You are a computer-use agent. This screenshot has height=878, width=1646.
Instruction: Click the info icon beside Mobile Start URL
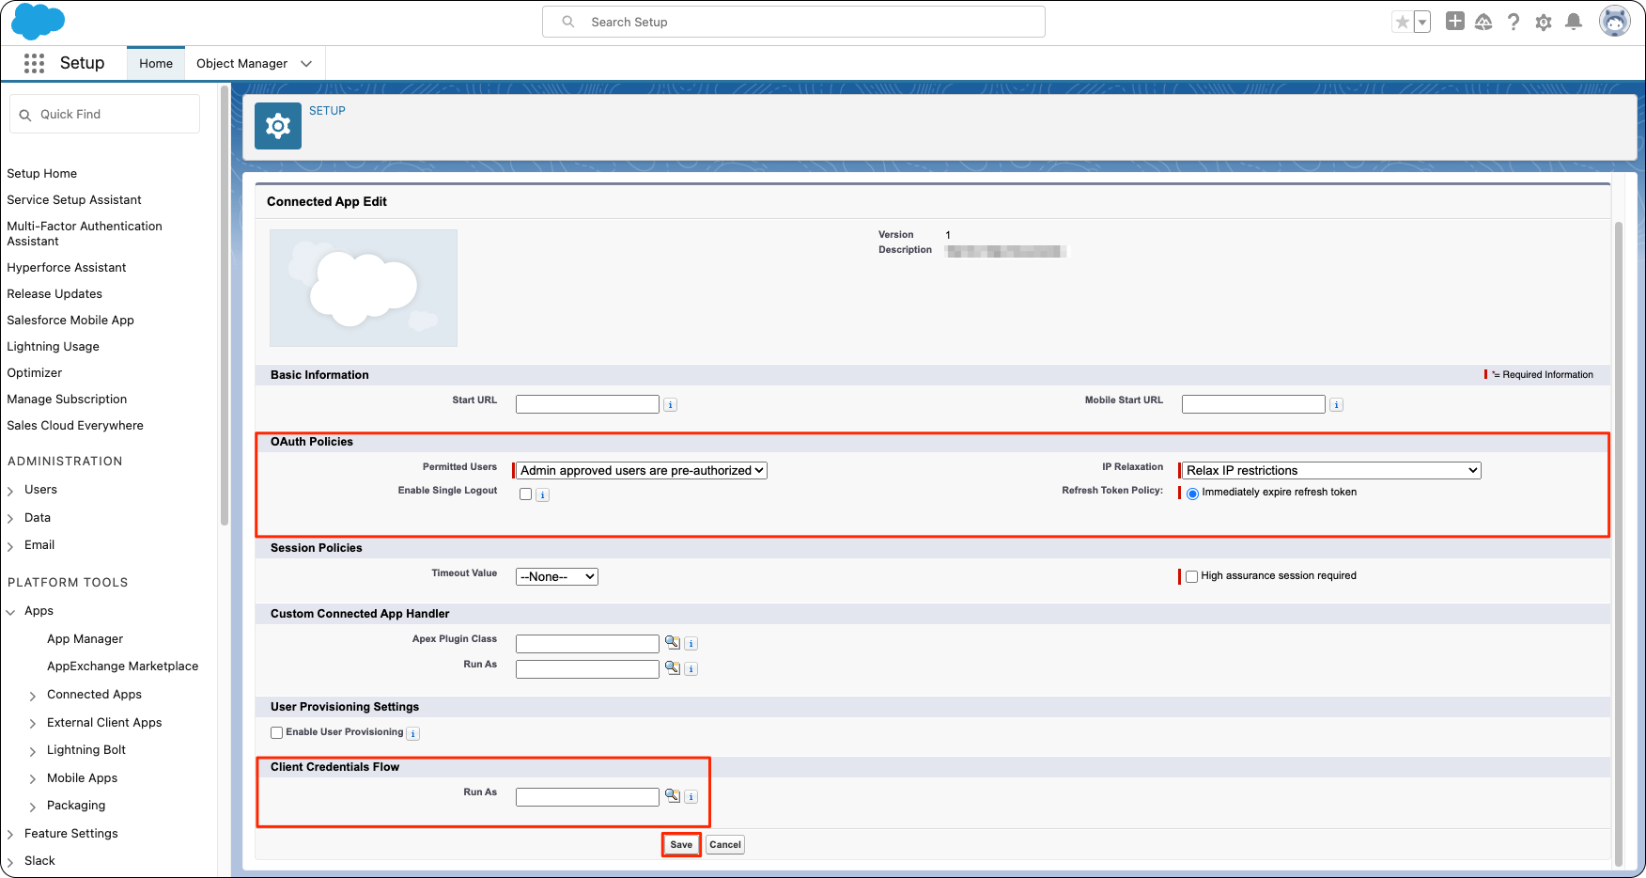pos(1336,405)
